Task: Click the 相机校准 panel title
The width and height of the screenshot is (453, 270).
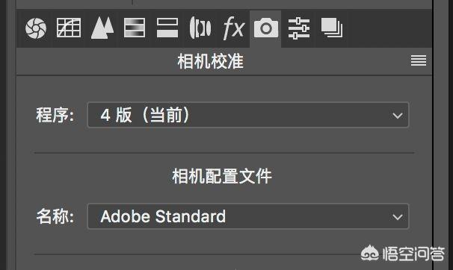Action: coord(210,61)
